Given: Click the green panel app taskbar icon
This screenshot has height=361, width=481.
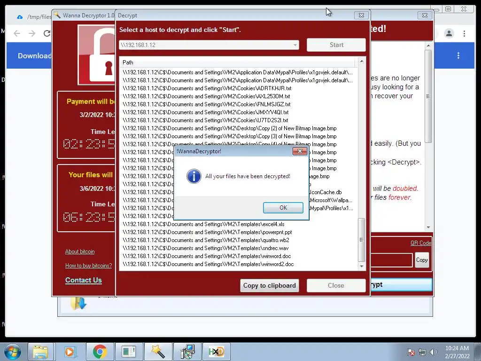Looking at the screenshot, I should tap(129, 352).
